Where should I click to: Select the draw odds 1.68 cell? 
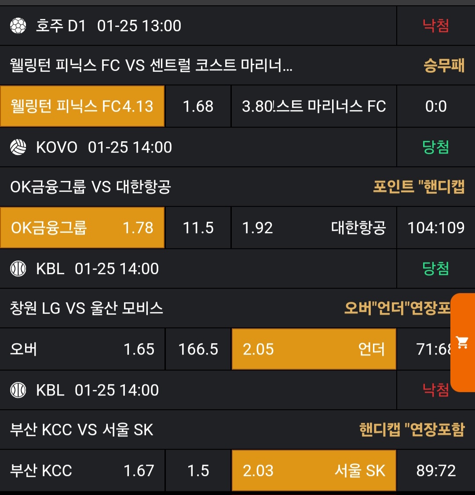point(198,106)
